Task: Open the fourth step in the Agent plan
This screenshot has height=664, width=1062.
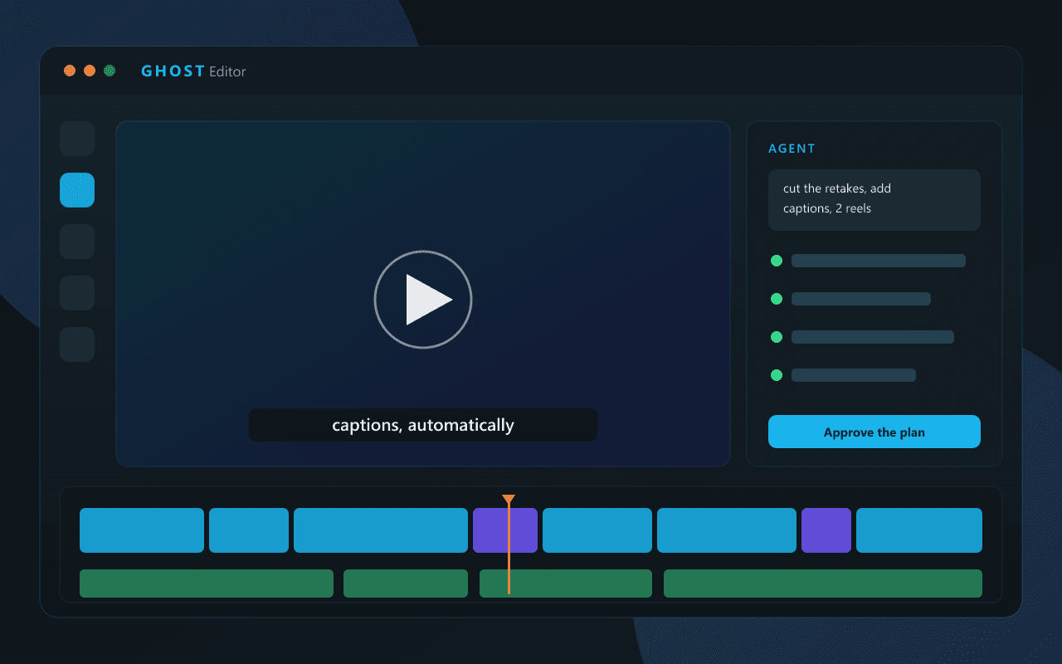Action: (843, 375)
